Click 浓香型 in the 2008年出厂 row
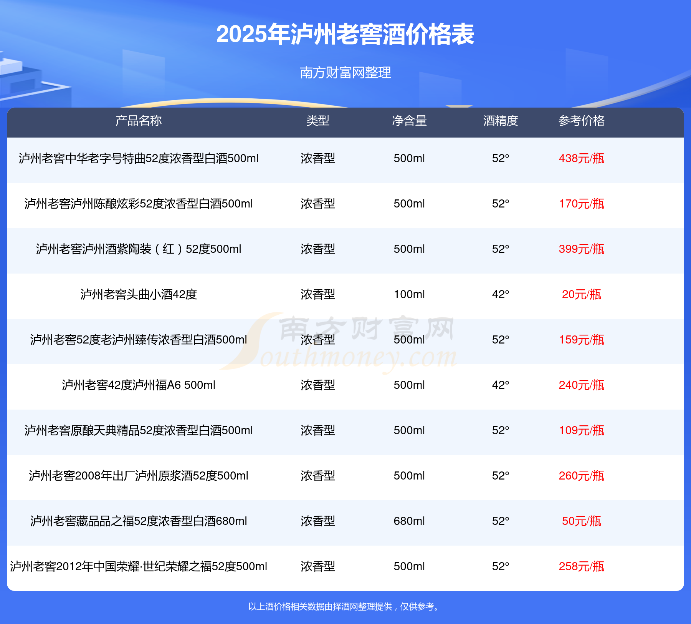This screenshot has height=624, width=691. [x=318, y=476]
